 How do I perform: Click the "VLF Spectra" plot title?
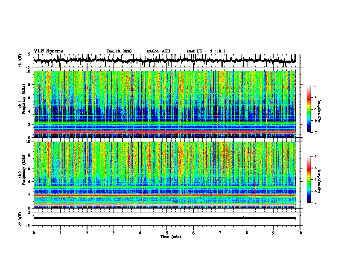[x=48, y=51]
